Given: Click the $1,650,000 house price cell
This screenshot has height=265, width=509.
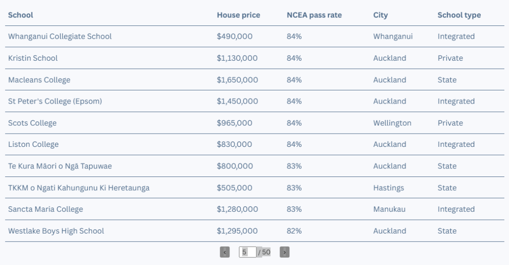Looking at the screenshot, I should [237, 80].
